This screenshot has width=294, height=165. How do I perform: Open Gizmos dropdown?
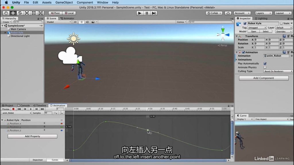[x=181, y=22]
